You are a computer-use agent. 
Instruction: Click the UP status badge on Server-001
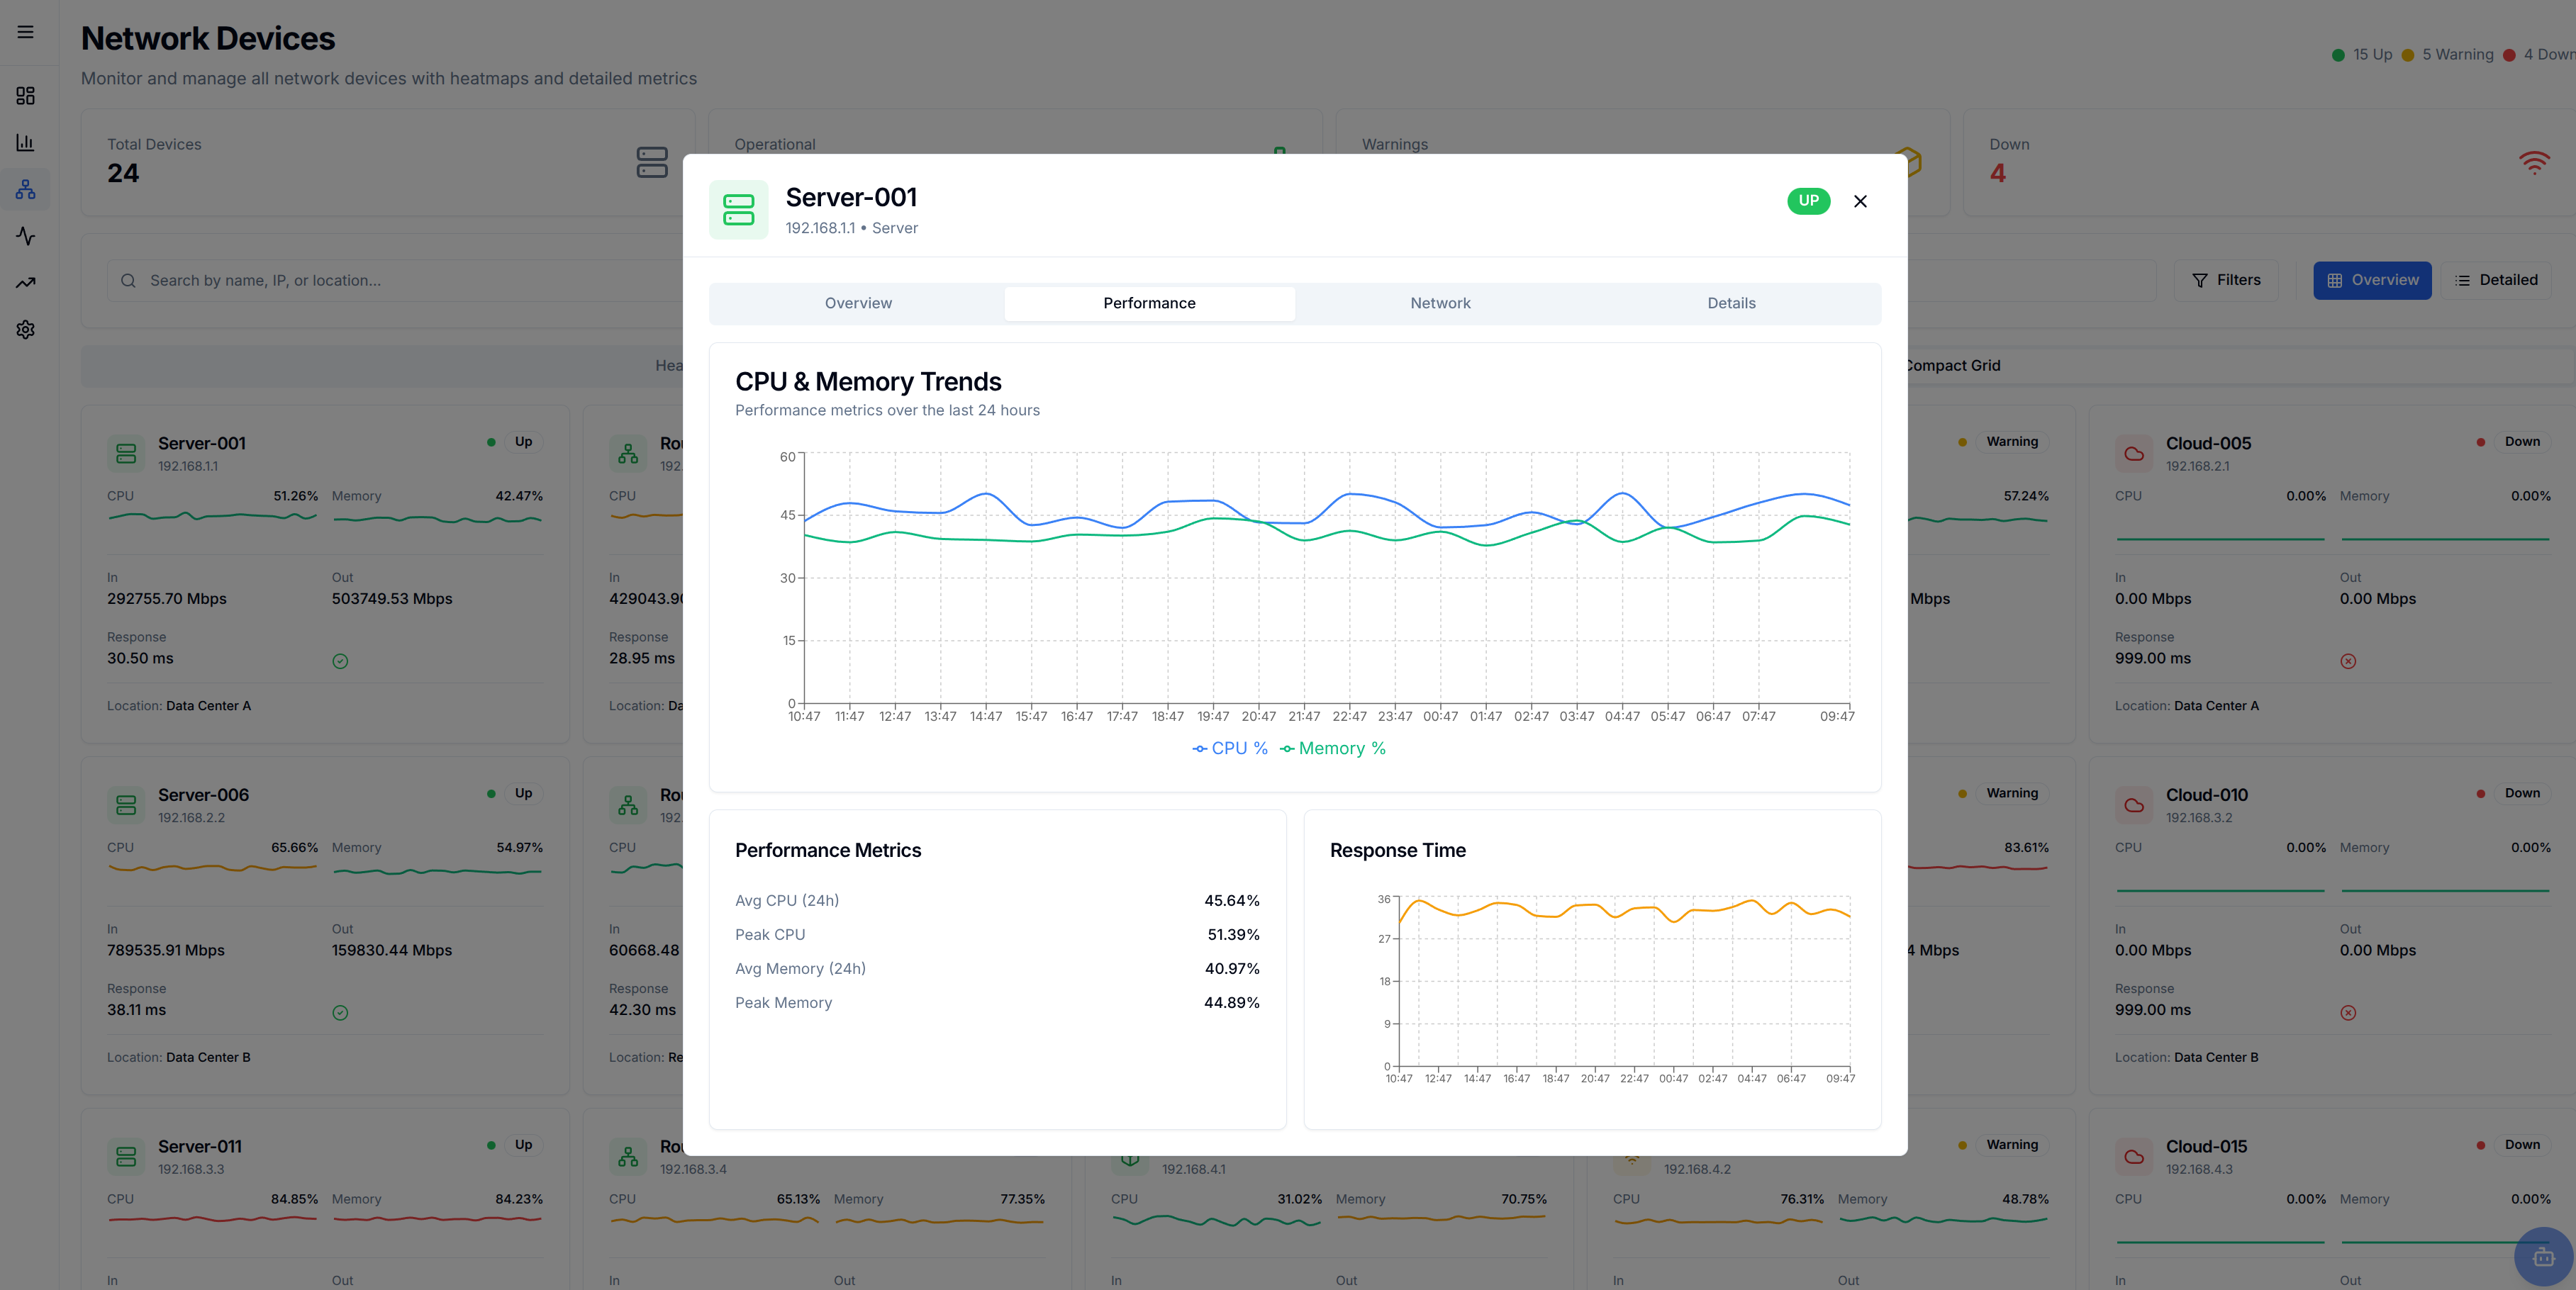[1809, 201]
